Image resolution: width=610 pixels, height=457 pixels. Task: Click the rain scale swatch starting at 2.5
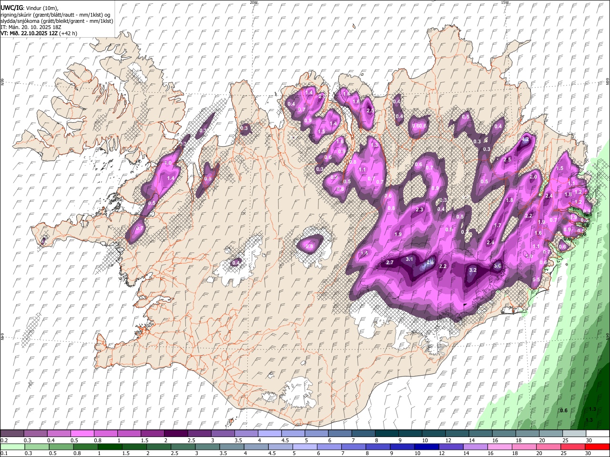pos(183,447)
